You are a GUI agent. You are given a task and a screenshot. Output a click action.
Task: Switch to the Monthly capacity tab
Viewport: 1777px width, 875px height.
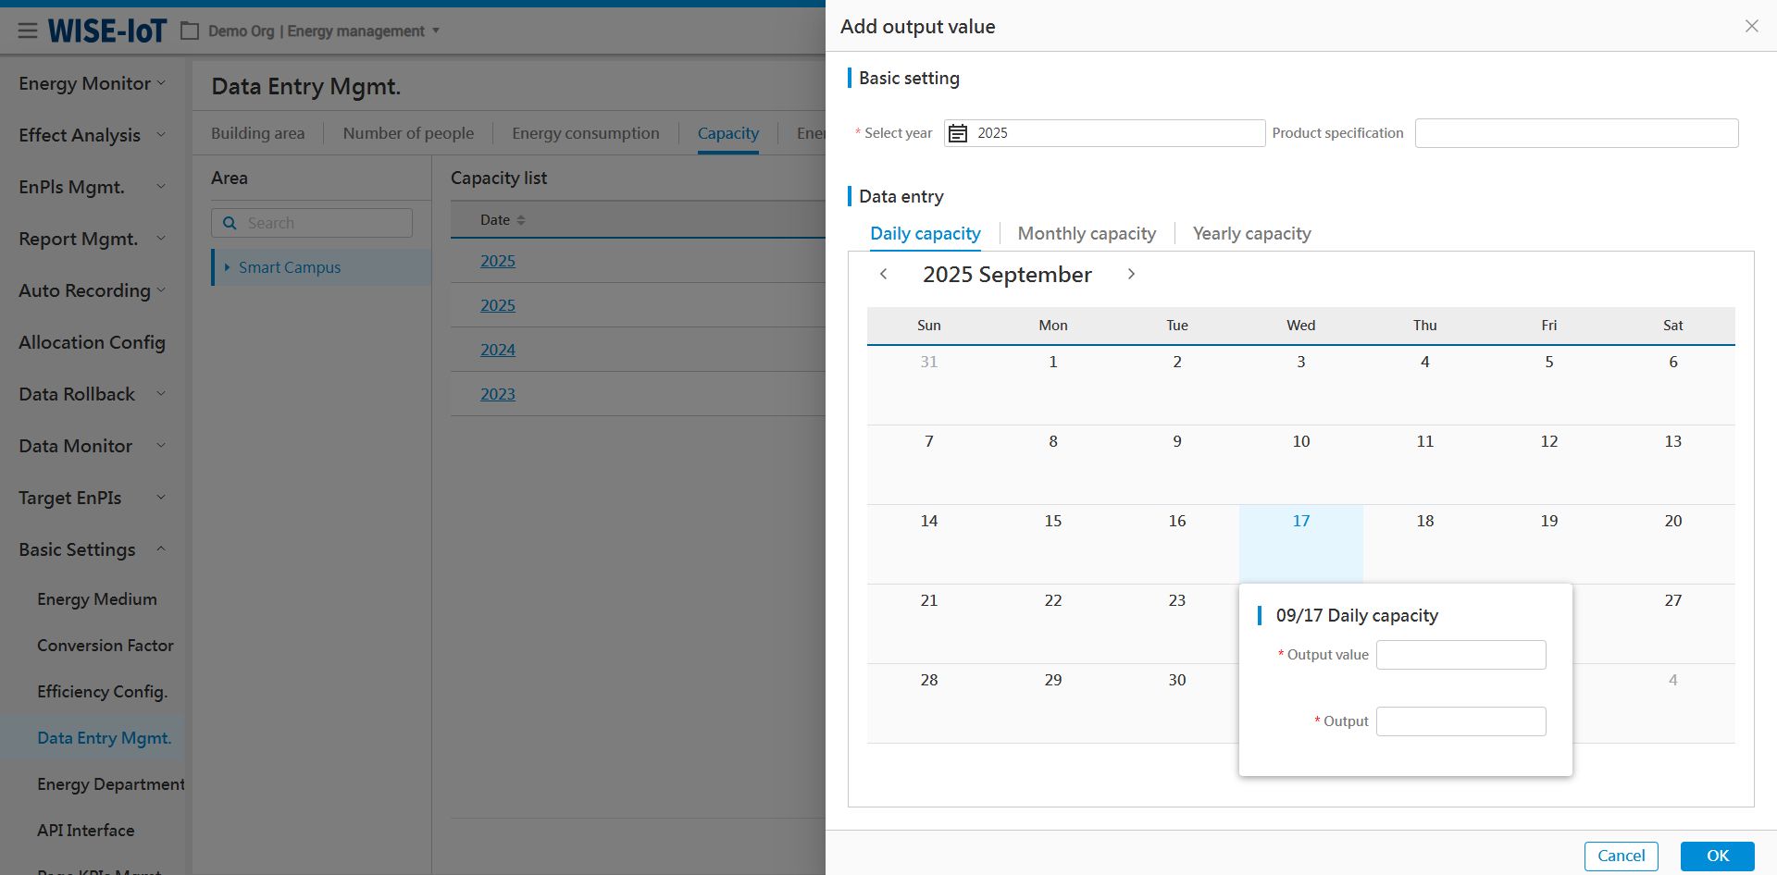pos(1087,234)
